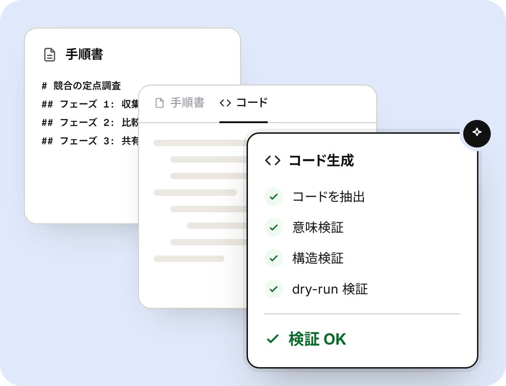Viewport: 506px width, 386px height.
Task: Click the line ## フェーズ 3
Action: click(90, 141)
